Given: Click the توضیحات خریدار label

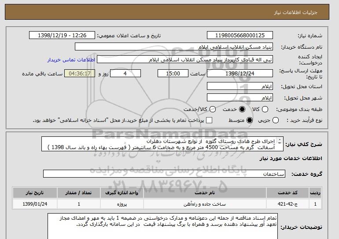Looking at the screenshot, I should (x=302, y=227).
